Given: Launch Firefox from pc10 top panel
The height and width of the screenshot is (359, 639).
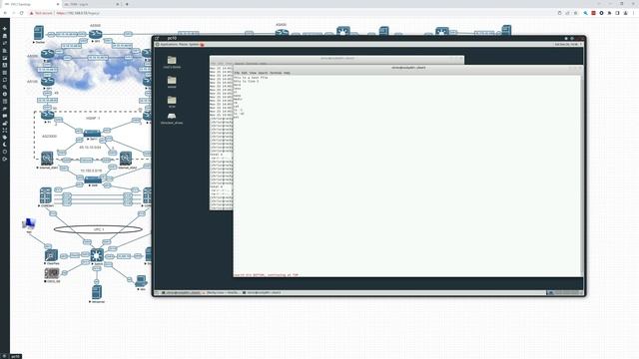Looking at the screenshot, I should point(202,44).
